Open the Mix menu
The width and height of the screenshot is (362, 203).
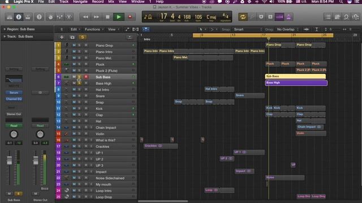[x=111, y=2]
